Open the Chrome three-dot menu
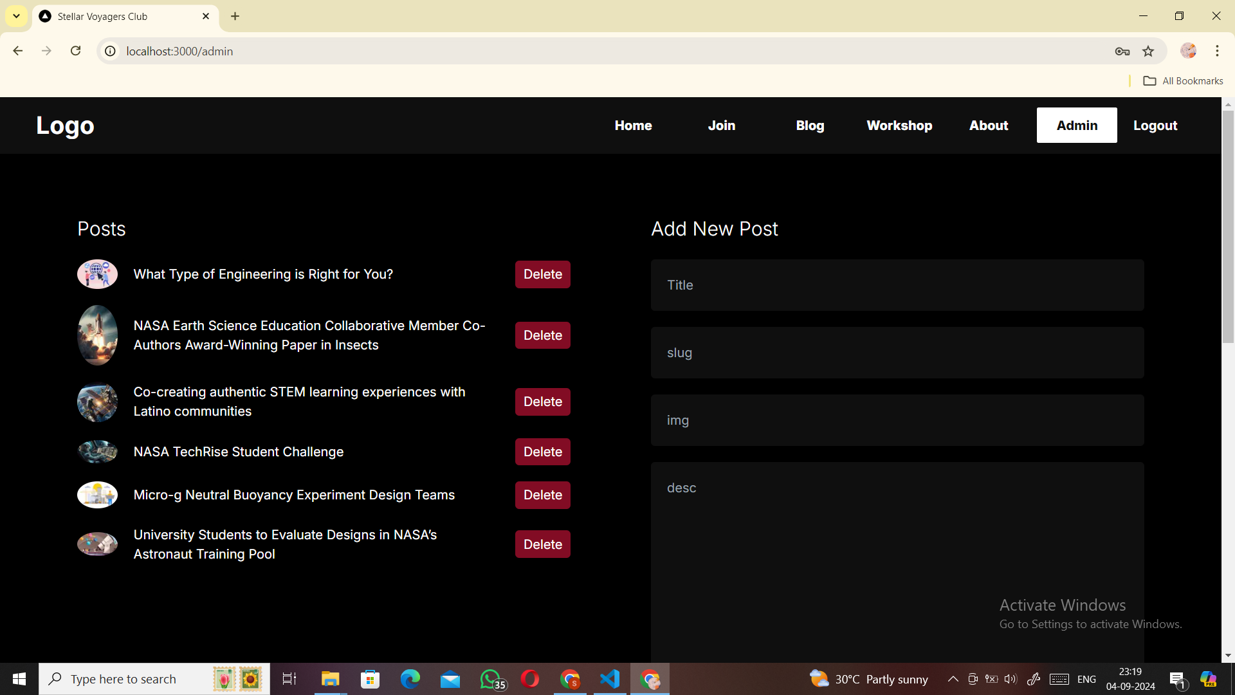This screenshot has height=695, width=1235. click(1217, 51)
